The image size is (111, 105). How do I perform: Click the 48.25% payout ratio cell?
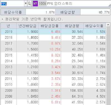click(x=72, y=49)
